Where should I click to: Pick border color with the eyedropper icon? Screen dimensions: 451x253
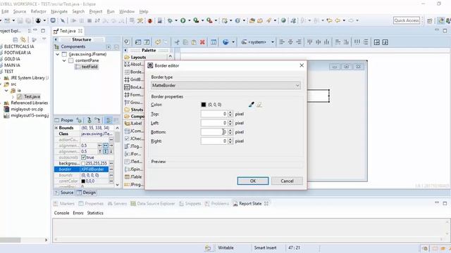(252, 105)
